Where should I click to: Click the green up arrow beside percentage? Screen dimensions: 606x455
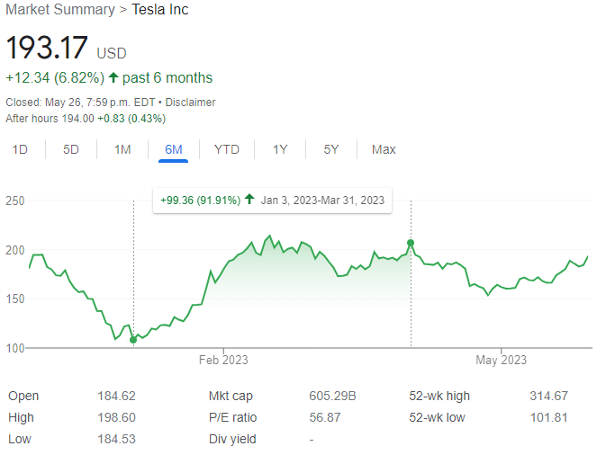click(113, 77)
